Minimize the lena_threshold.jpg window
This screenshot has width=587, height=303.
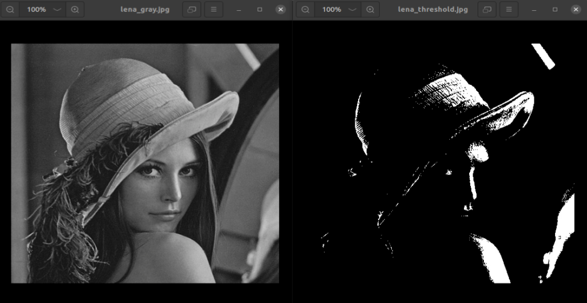tap(535, 10)
